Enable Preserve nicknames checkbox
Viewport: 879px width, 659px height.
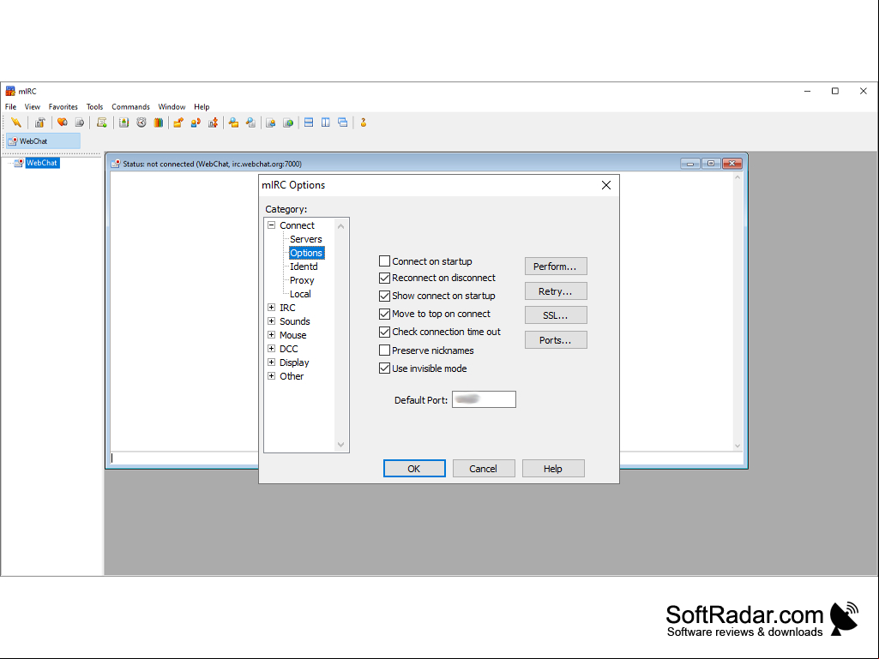[x=384, y=350]
